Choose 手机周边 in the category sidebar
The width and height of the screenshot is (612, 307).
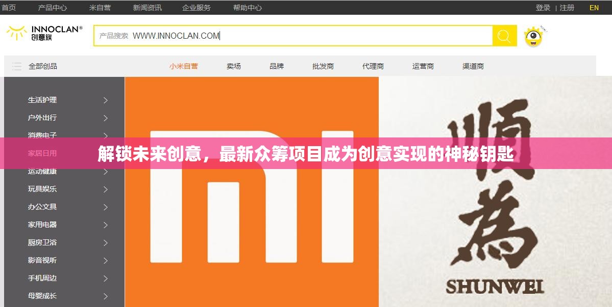42,278
